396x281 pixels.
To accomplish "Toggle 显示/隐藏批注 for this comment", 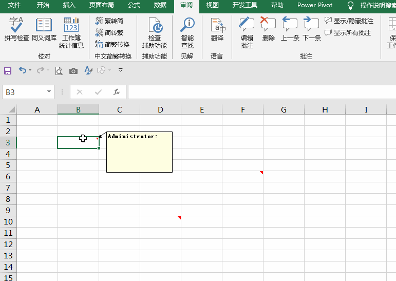I will [x=349, y=21].
